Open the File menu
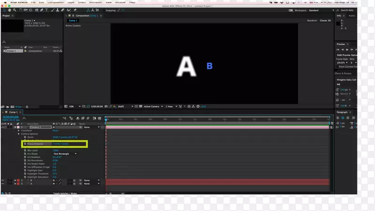 pyautogui.click(x=33, y=2)
